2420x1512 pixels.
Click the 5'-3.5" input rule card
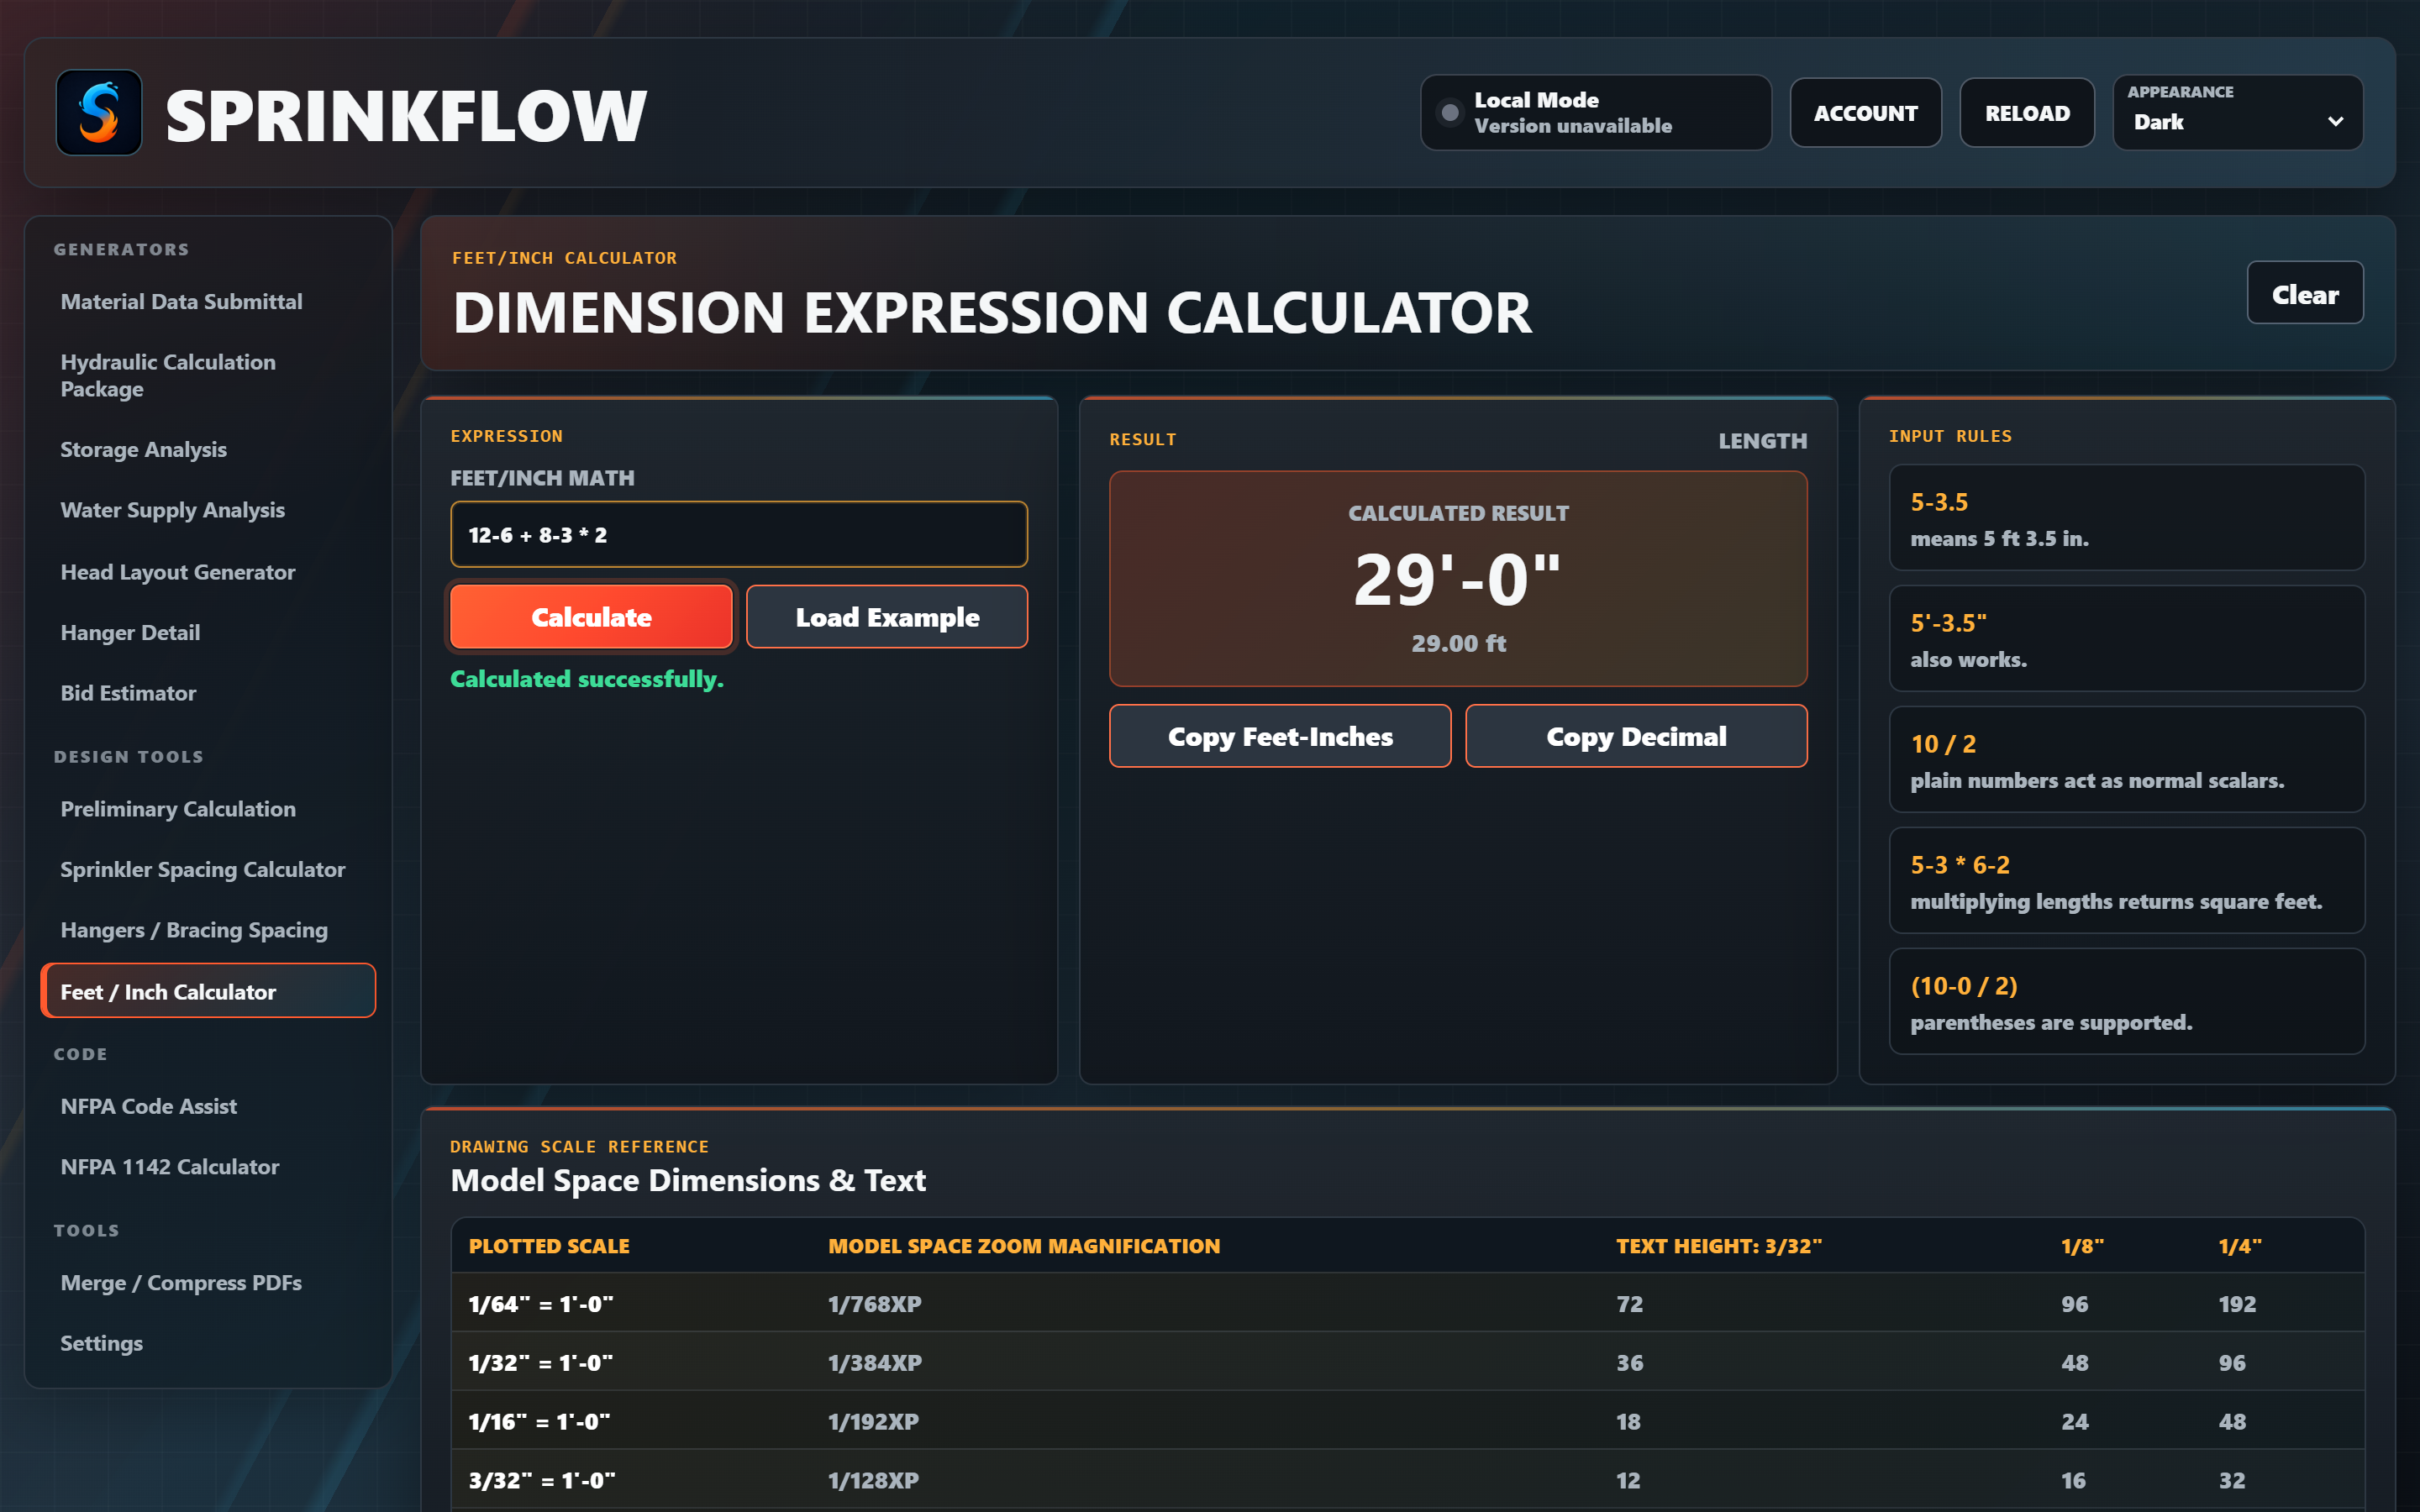[x=2126, y=639]
